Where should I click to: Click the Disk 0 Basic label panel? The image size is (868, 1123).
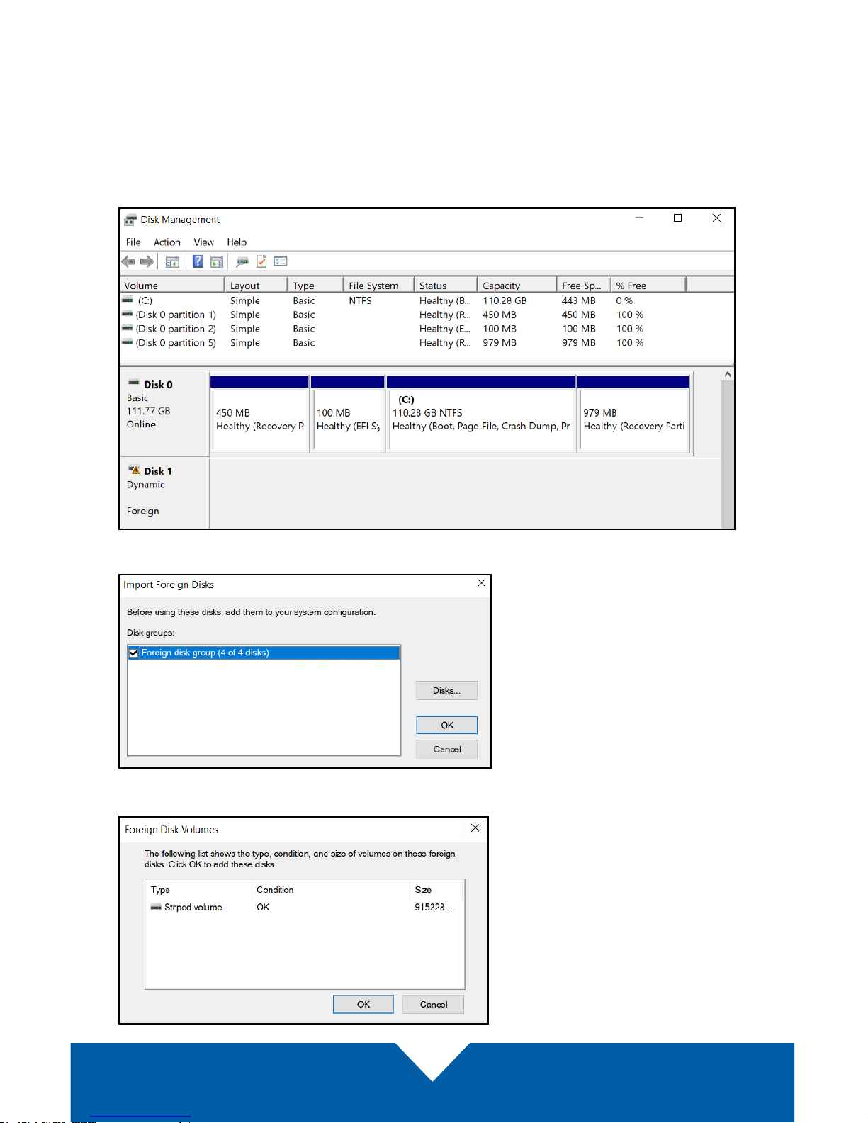point(164,414)
